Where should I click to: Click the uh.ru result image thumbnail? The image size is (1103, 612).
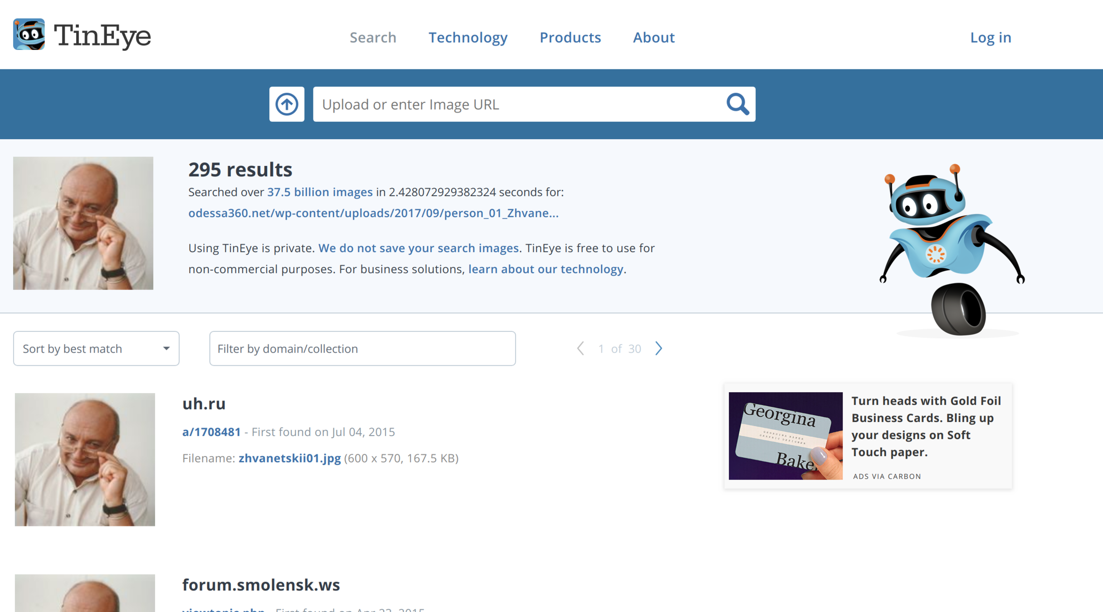pos(85,459)
